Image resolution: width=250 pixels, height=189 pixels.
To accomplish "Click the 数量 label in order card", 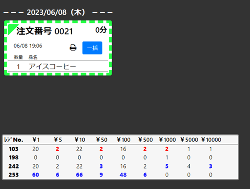I will point(18,57).
